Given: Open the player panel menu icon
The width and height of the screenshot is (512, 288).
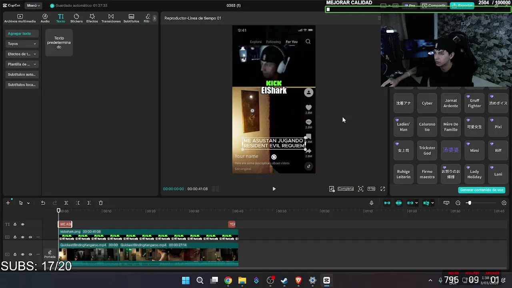Looking at the screenshot, I should (x=379, y=18).
